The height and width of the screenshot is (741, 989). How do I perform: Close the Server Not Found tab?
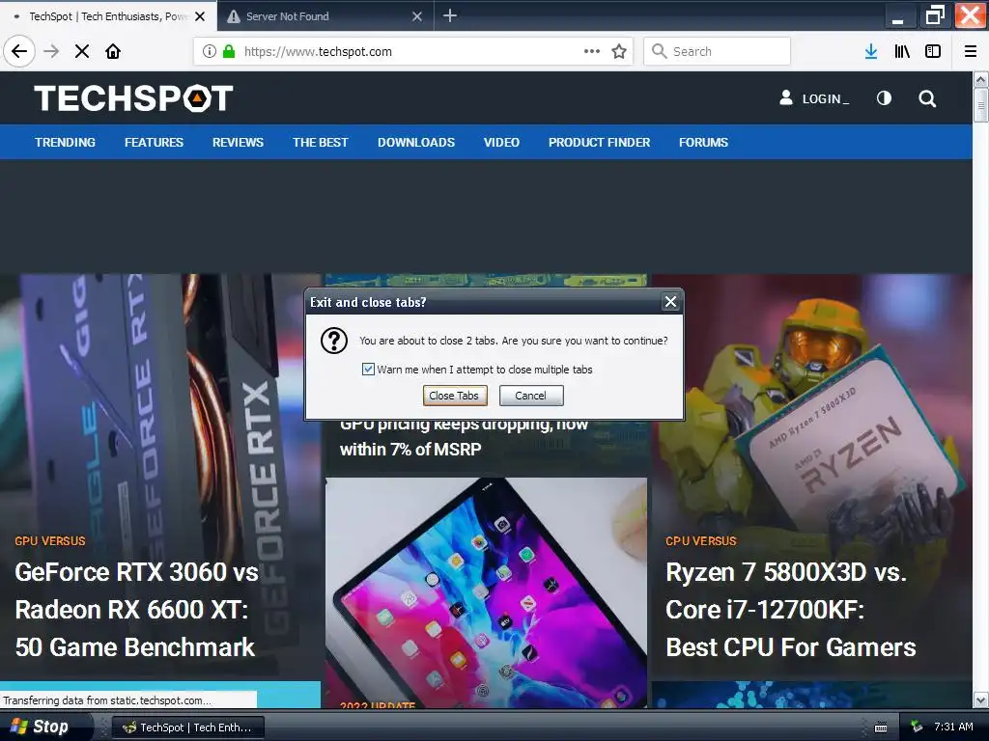417,16
